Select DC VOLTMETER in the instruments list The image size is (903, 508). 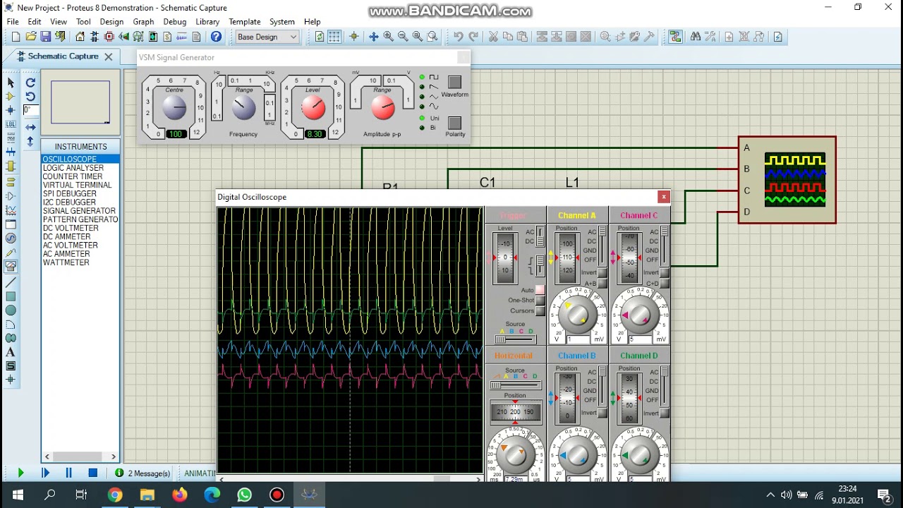click(x=80, y=228)
